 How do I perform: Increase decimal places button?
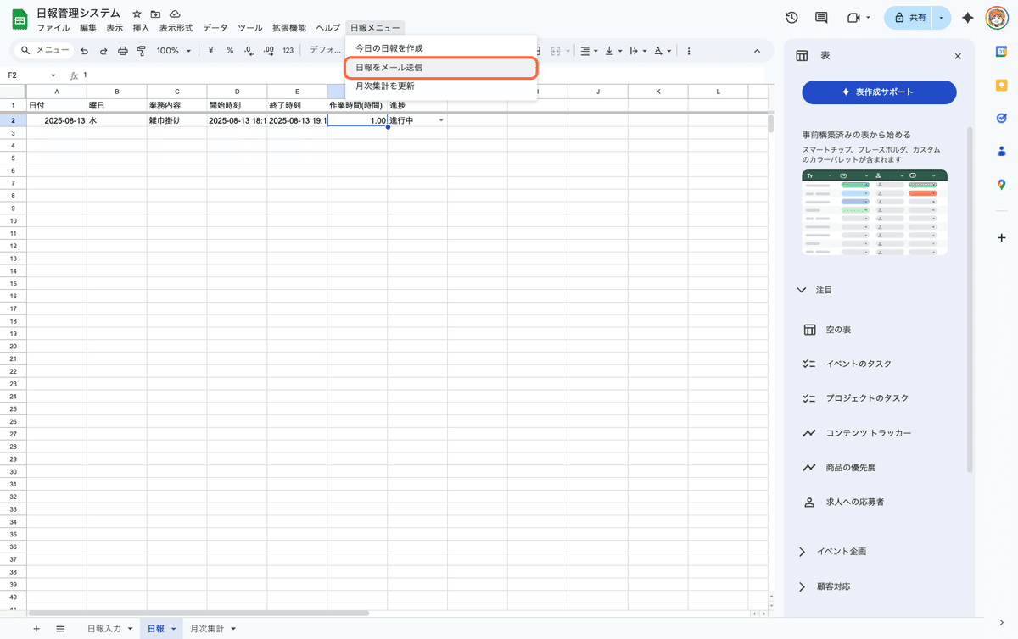coord(268,51)
